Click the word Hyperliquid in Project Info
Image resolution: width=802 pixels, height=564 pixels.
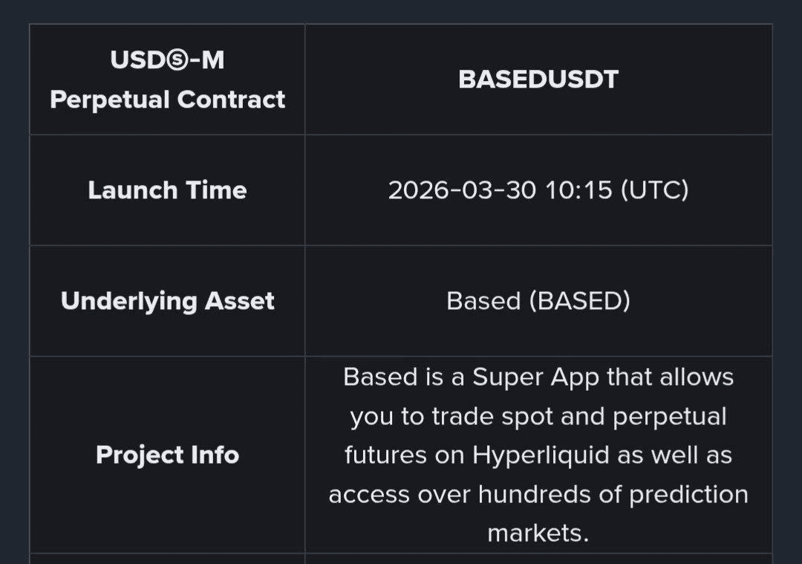[541, 455]
